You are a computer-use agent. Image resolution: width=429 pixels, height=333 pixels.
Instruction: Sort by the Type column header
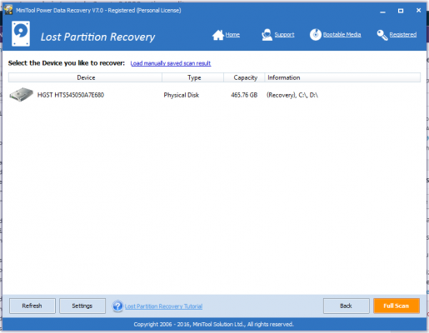coord(193,77)
